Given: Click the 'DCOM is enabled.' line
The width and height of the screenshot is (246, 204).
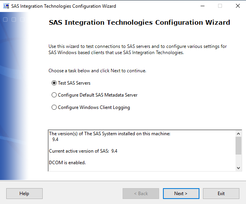Looking at the screenshot, I should (x=67, y=163).
